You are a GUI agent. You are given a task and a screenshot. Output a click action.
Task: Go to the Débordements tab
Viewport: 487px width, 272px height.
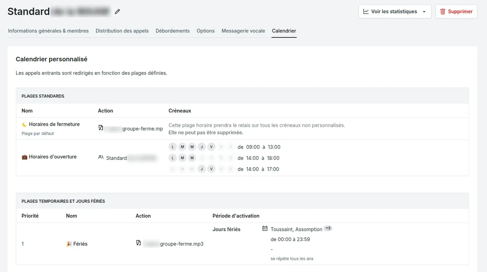pos(173,31)
